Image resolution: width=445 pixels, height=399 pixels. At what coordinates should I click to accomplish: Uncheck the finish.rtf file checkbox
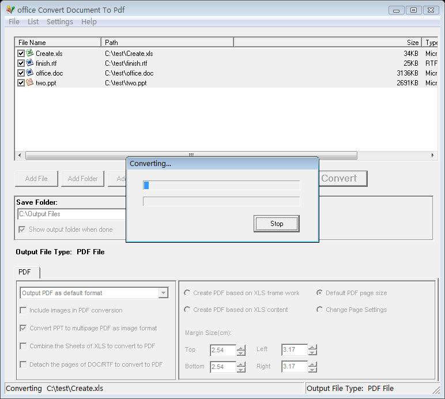[21, 63]
